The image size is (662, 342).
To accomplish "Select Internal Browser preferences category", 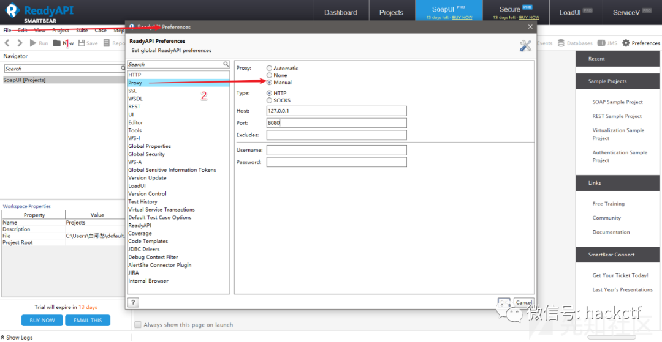I will [178, 281].
